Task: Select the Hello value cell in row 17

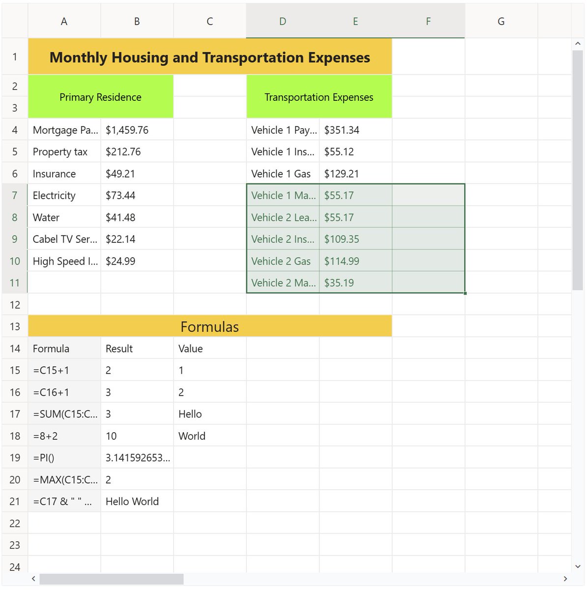Action: pyautogui.click(x=210, y=414)
